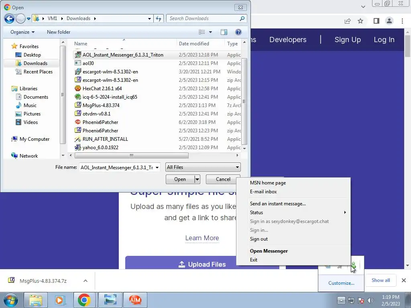Select Send an instant message...
This screenshot has width=411, height=308.
click(x=278, y=204)
